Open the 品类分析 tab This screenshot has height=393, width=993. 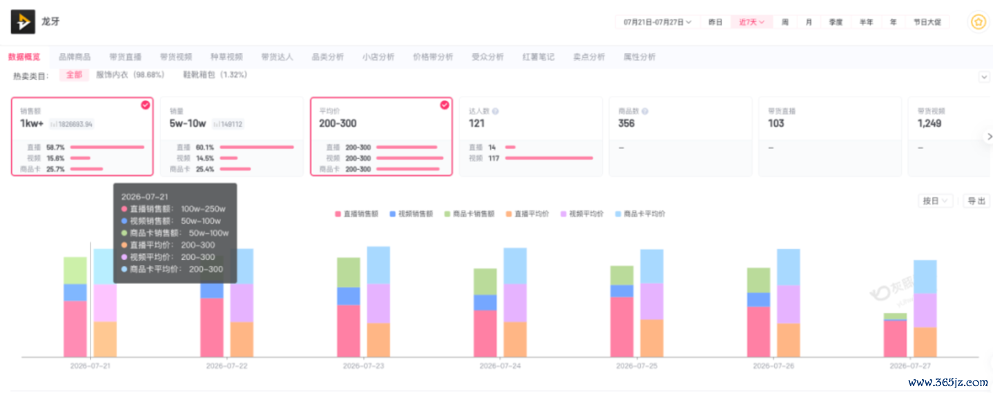(328, 57)
